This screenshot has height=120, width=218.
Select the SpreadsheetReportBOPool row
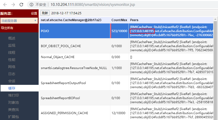pos(126,98)
